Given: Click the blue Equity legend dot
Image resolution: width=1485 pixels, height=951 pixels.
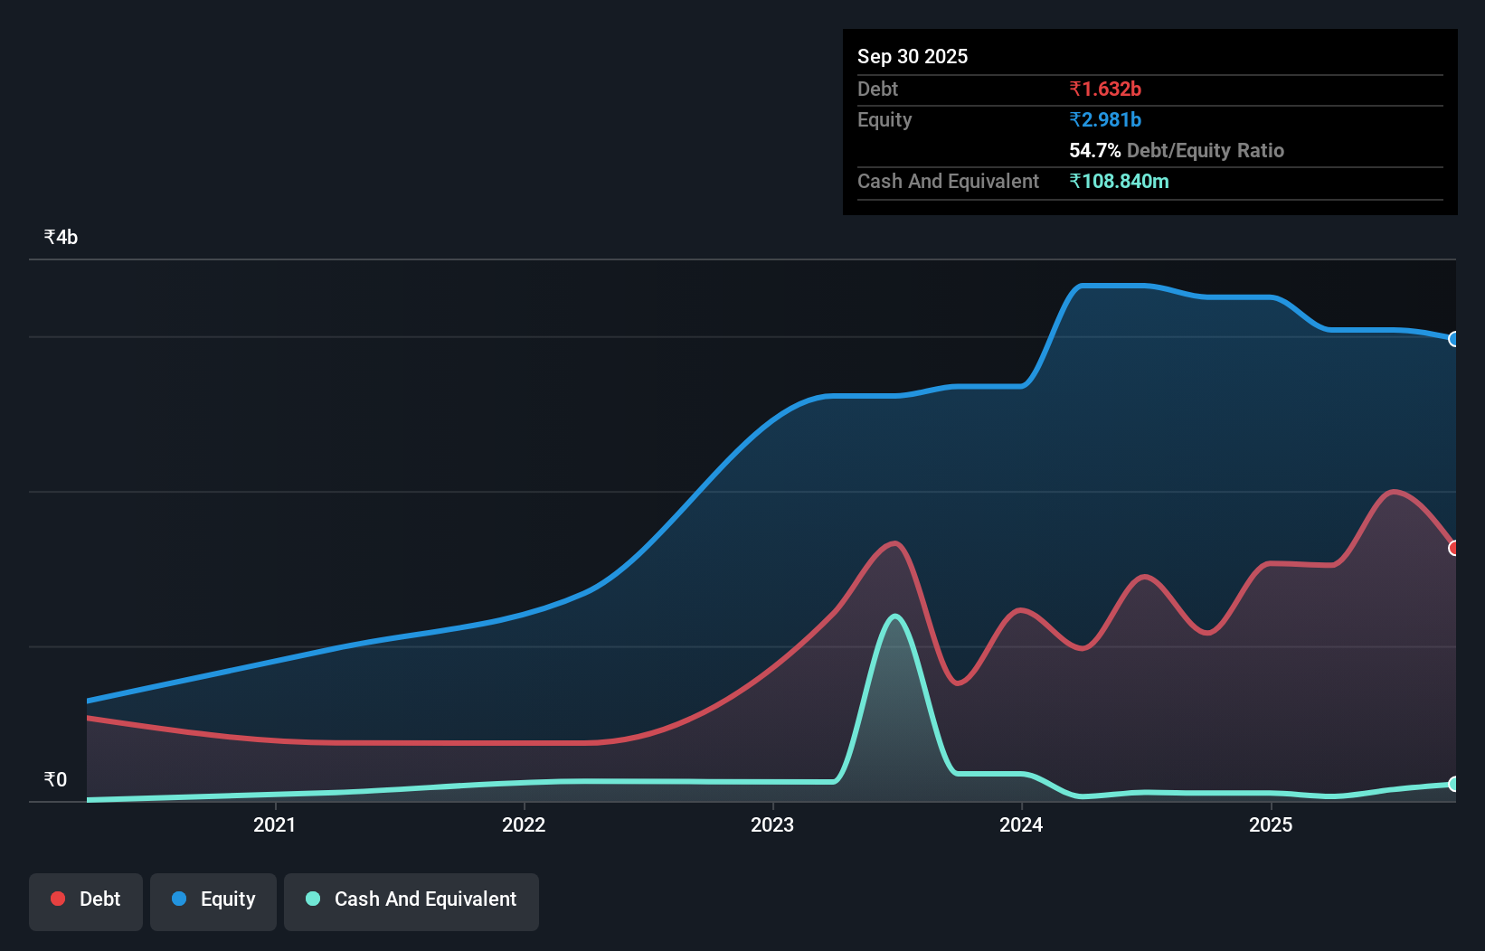Looking at the screenshot, I should [179, 899].
